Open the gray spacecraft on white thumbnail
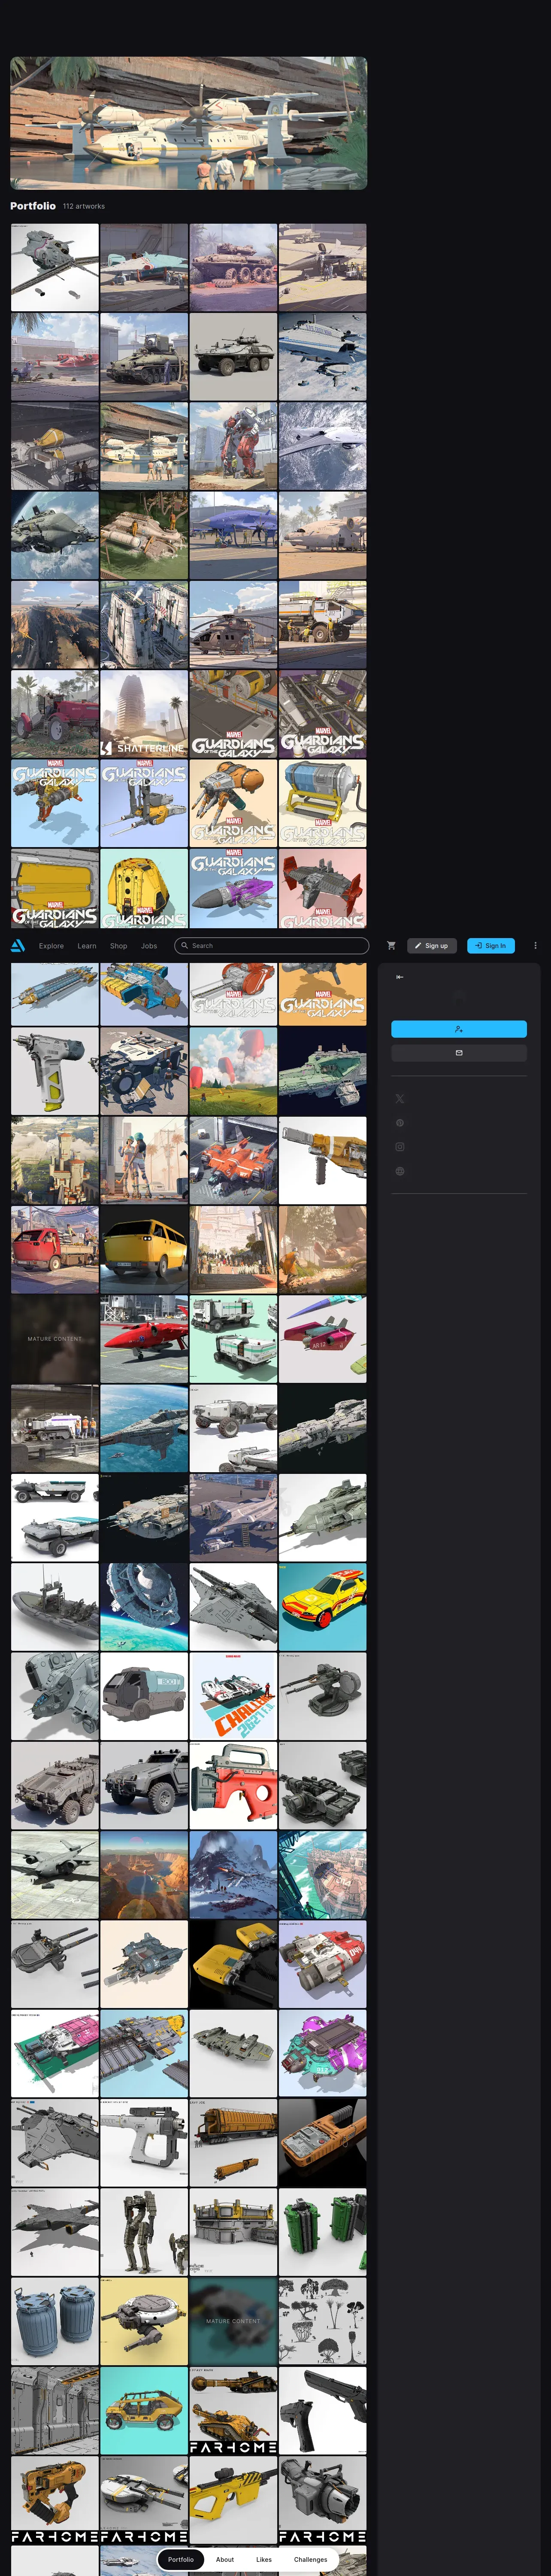Screen dimensions: 551x2576 55,267
